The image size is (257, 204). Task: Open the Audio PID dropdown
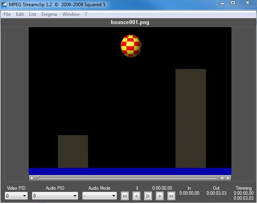pyautogui.click(x=55, y=195)
